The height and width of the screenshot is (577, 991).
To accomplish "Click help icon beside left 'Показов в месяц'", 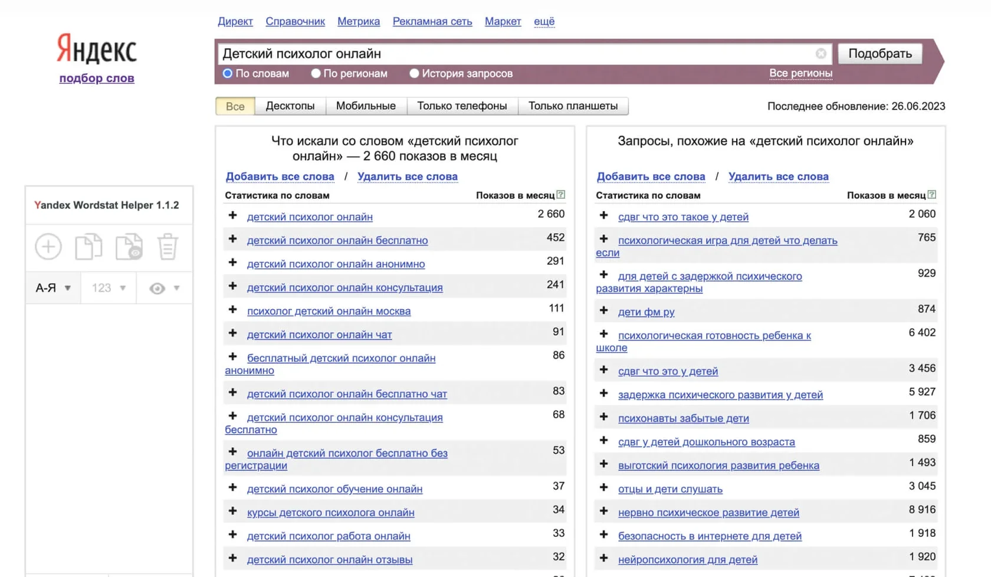I will [x=561, y=195].
